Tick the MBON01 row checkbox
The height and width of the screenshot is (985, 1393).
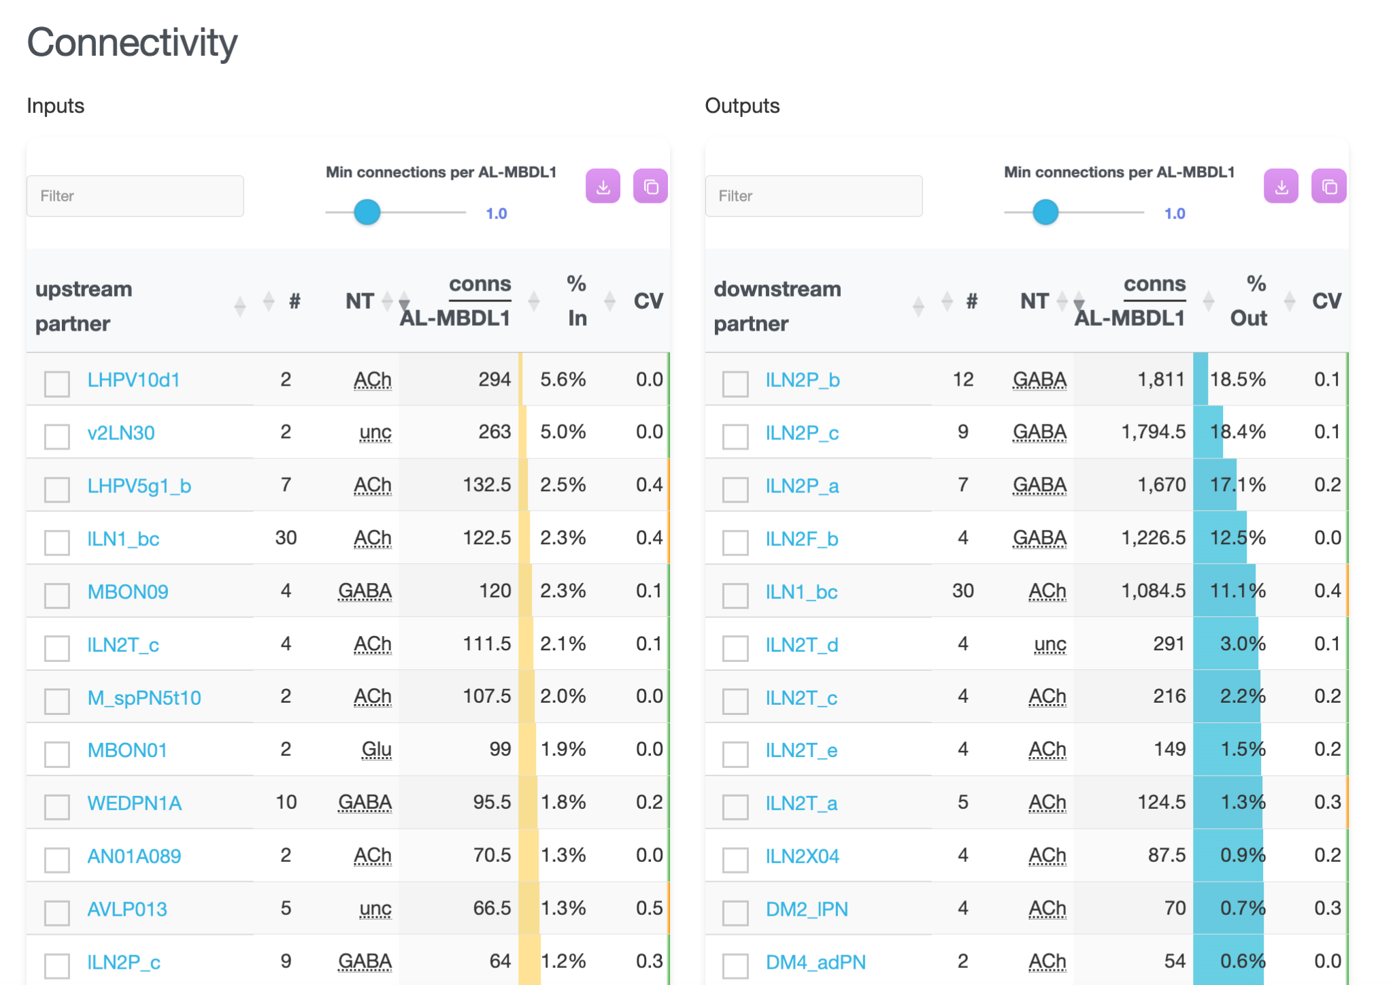pyautogui.click(x=57, y=754)
